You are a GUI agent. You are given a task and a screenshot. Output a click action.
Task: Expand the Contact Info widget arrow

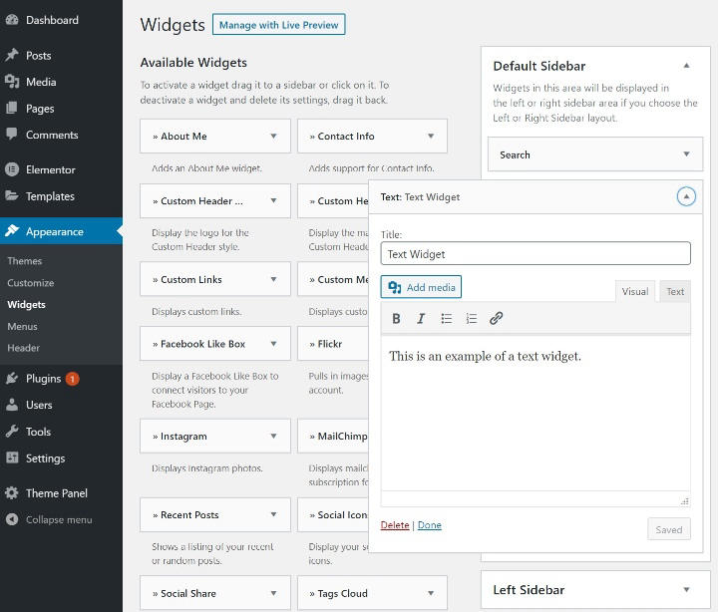431,136
